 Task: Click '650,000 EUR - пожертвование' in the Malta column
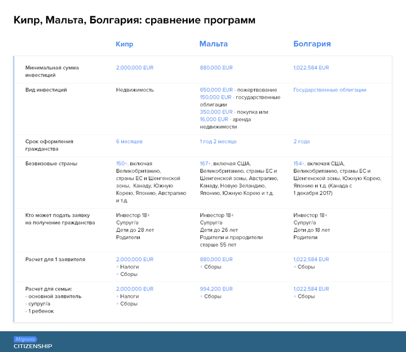click(x=238, y=90)
